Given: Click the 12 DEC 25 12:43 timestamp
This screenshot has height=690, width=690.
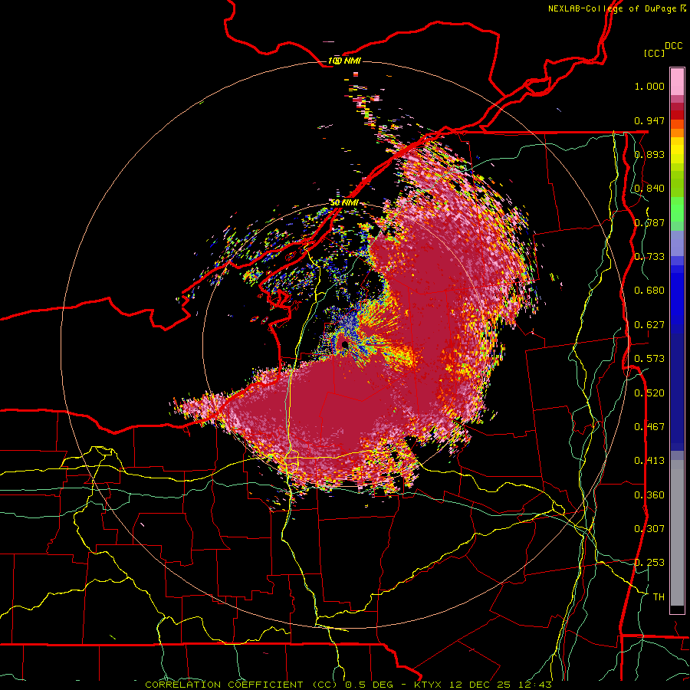Looking at the screenshot, I should pos(501,685).
